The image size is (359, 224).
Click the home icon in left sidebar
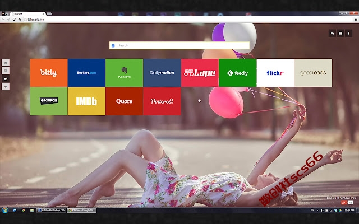[6, 62]
